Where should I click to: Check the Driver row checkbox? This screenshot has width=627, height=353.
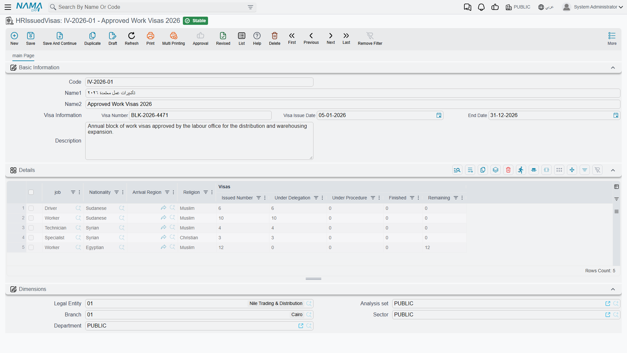tap(31, 208)
